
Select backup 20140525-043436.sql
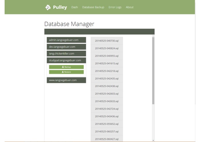107,116
